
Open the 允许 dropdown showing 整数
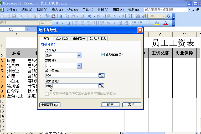click(x=79, y=55)
